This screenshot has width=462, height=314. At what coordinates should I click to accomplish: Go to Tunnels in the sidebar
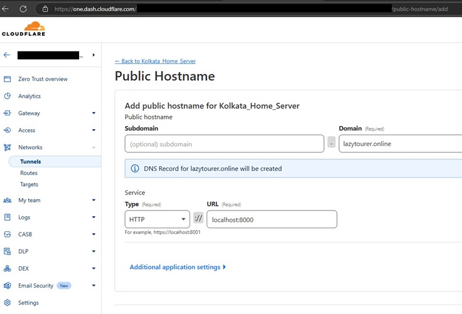click(x=30, y=162)
